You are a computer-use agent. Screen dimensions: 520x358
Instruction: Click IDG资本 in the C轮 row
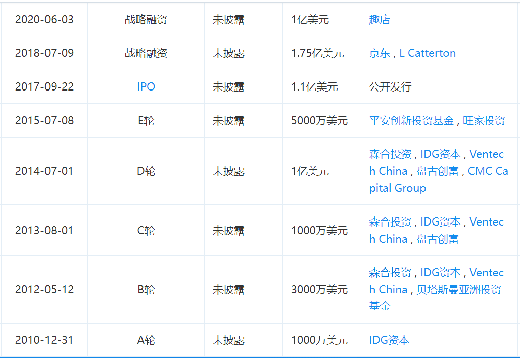tap(442, 221)
